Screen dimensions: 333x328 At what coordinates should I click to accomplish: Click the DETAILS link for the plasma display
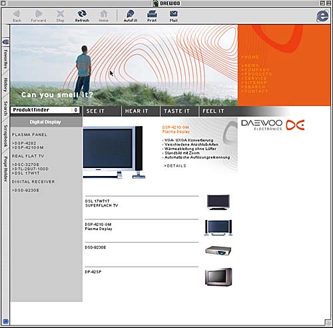tap(175, 166)
